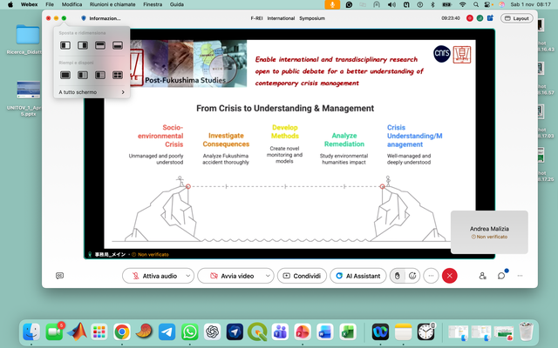
Task: Toggle closed captions button
Action: point(60,276)
